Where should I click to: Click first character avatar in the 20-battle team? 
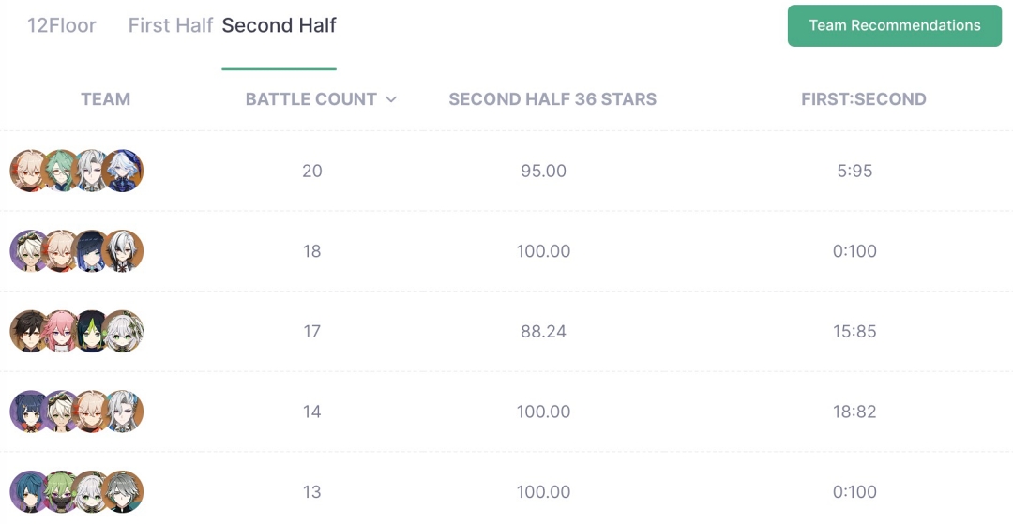point(30,171)
